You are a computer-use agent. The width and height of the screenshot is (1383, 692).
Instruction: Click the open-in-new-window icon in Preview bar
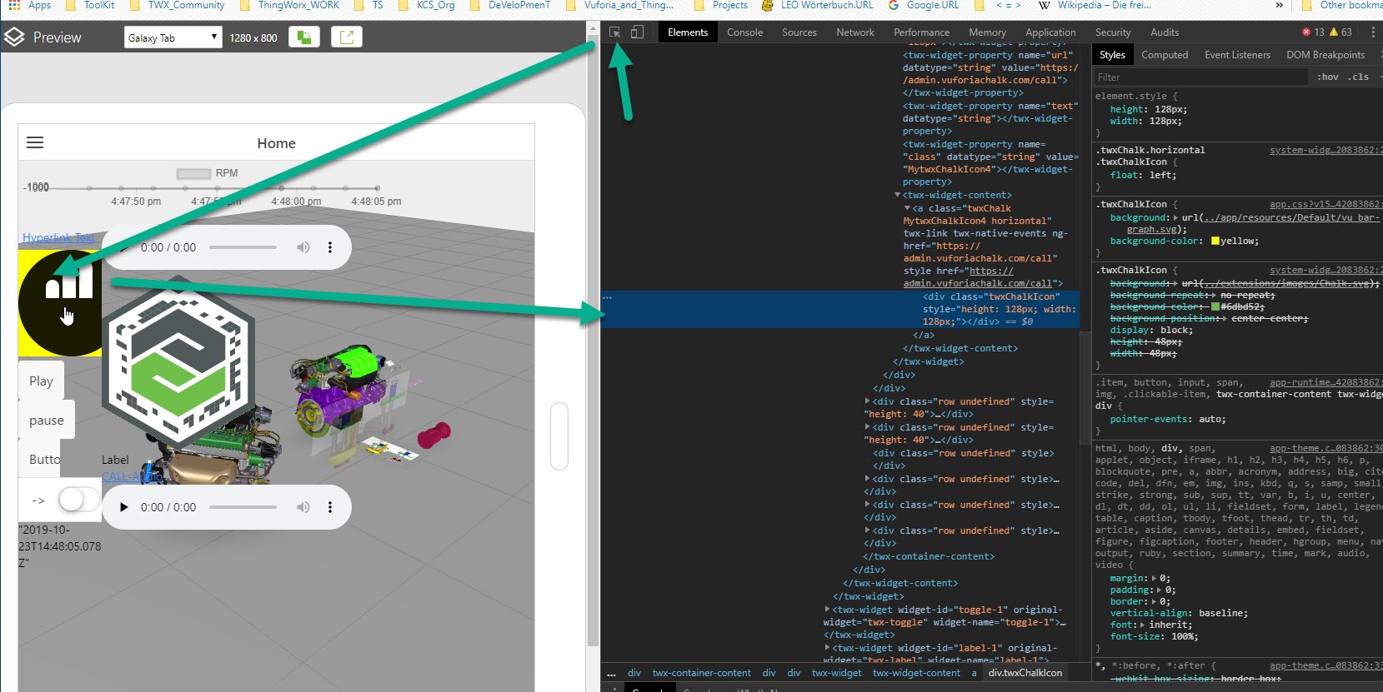point(347,37)
